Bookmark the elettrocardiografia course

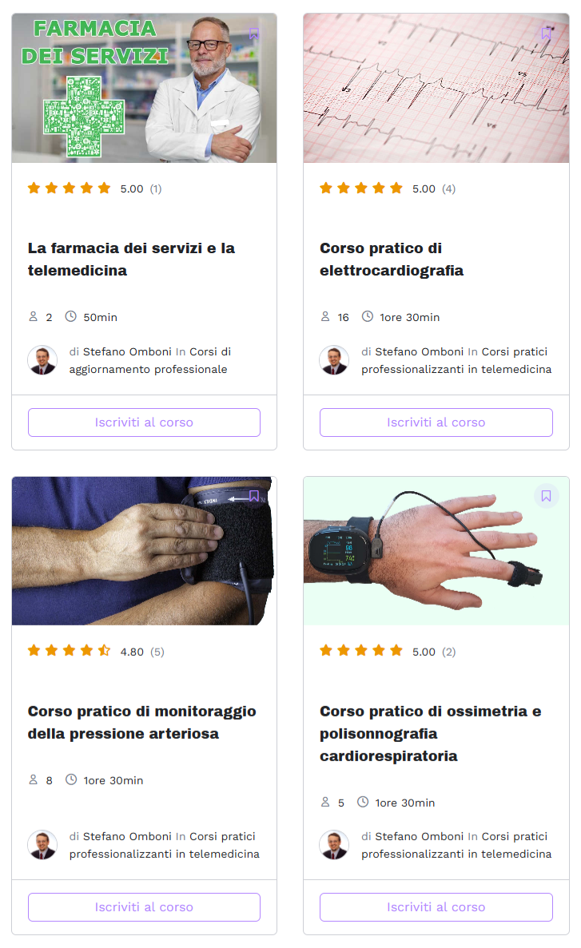pos(546,34)
